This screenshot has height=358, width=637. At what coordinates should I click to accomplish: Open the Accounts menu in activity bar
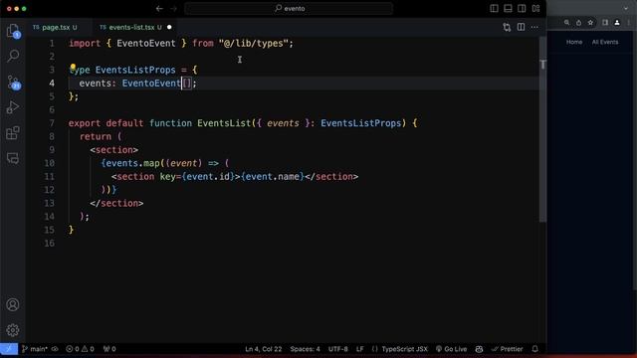point(13,304)
